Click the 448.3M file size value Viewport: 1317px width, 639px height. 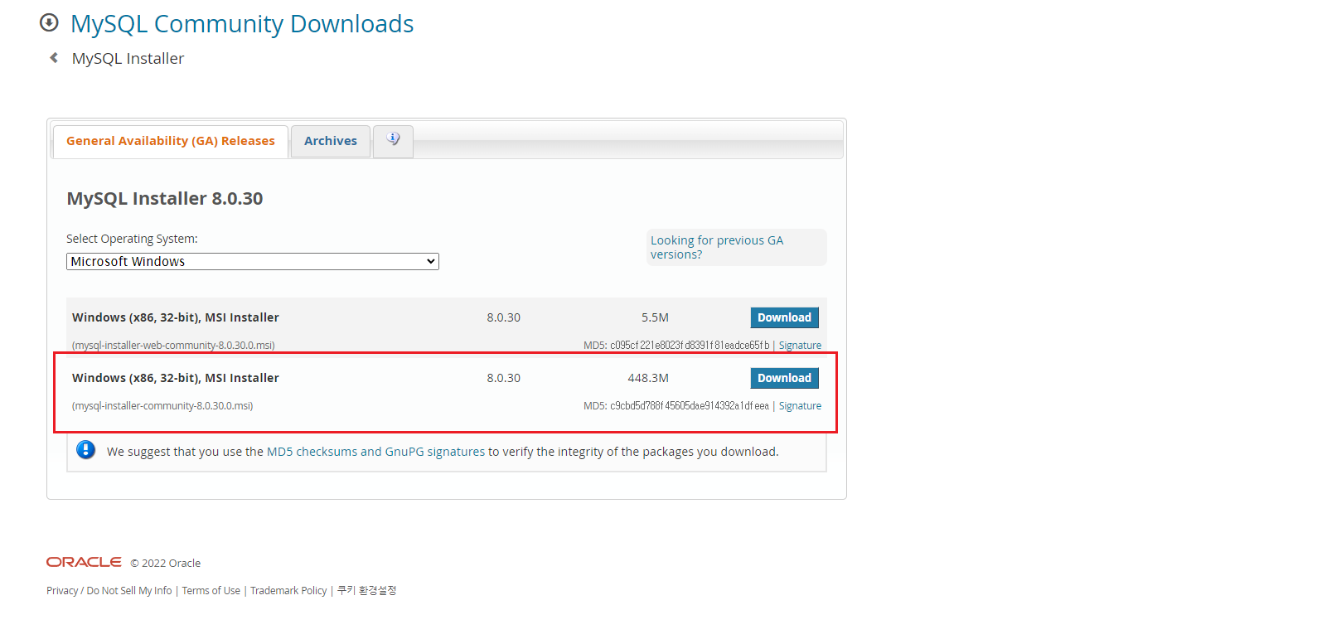(x=648, y=378)
